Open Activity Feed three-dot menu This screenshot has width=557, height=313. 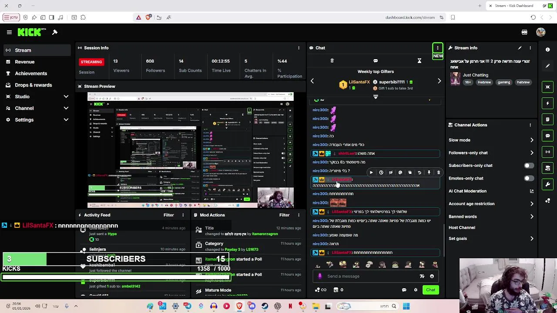click(x=183, y=215)
